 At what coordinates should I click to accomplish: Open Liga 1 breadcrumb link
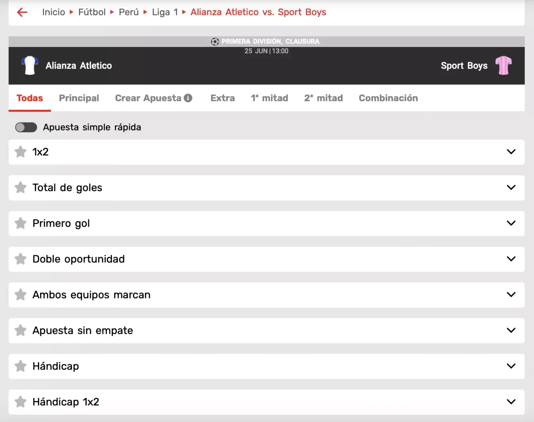point(165,12)
